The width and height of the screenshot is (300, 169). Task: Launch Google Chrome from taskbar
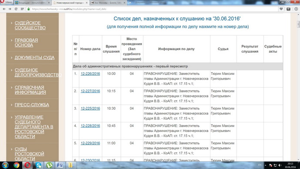[x=17, y=165]
